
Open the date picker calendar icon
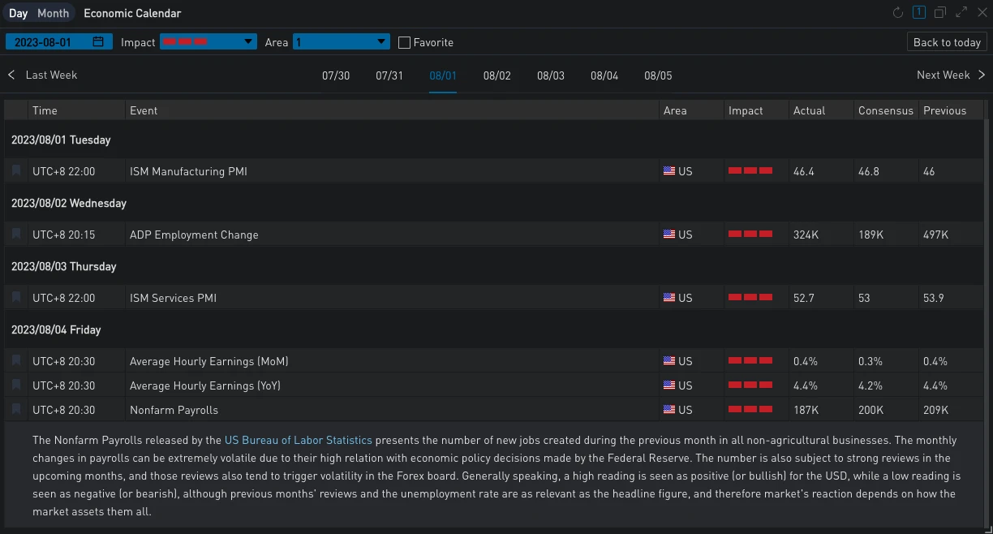98,42
